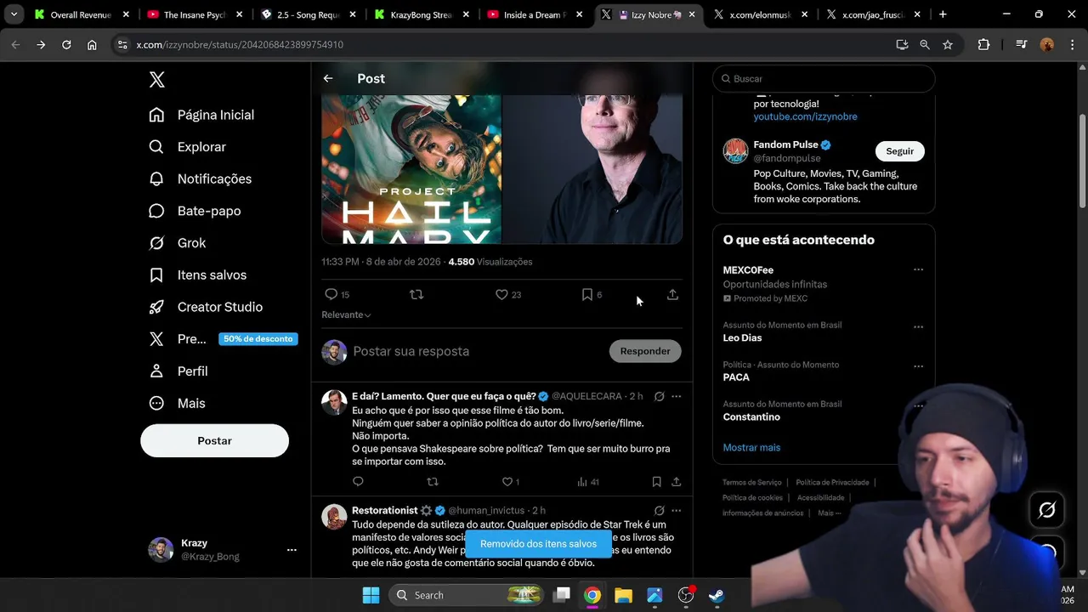Reply to AQUELECARA's comment
Screen dimensions: 1088x612
tap(358, 482)
